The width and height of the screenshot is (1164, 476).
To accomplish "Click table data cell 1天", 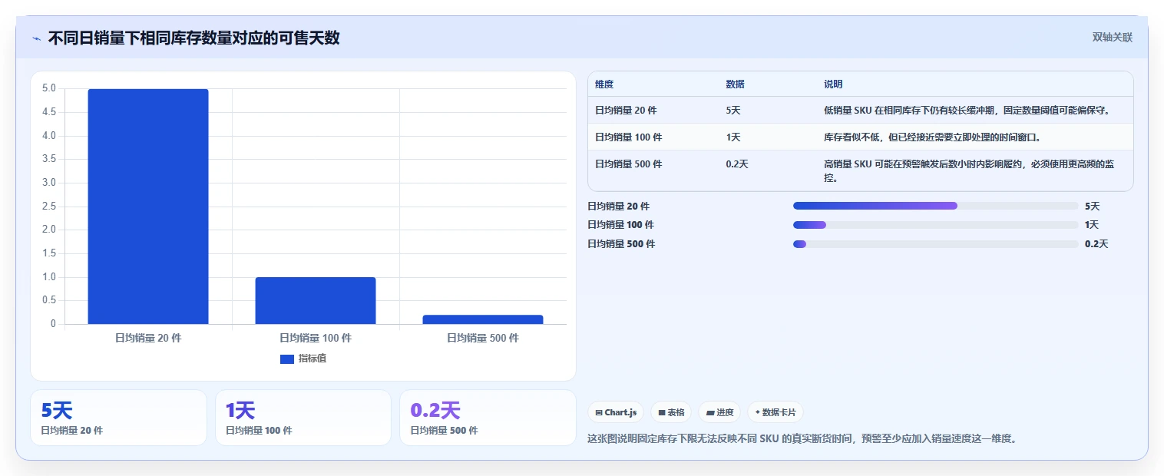I will coord(733,137).
